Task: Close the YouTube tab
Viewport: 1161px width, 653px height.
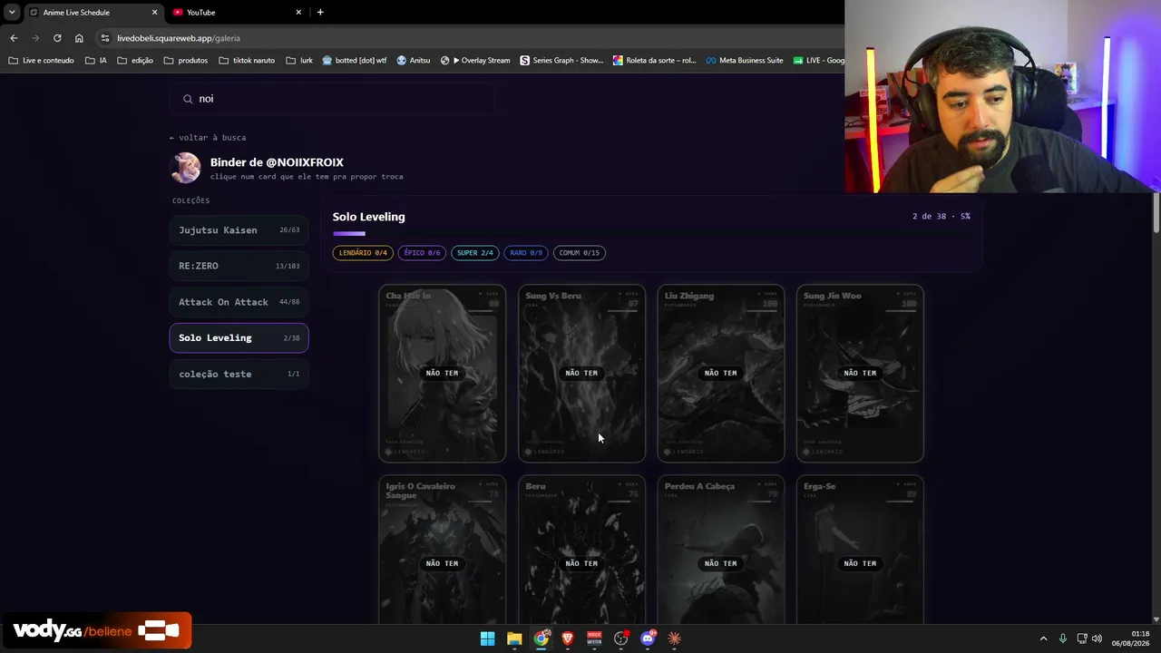Action: tap(298, 13)
